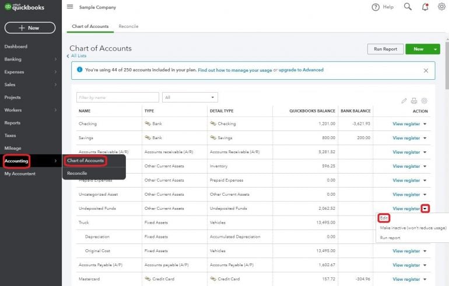Dismiss the account usage info banner
This screenshot has width=449, height=286.
pos(426,70)
